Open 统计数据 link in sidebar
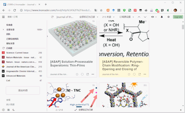The image size is (185, 113). tap(10, 104)
